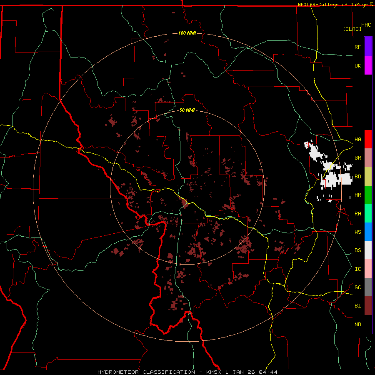Click the HA red legend swatch
375x375 pixels.
368,139
